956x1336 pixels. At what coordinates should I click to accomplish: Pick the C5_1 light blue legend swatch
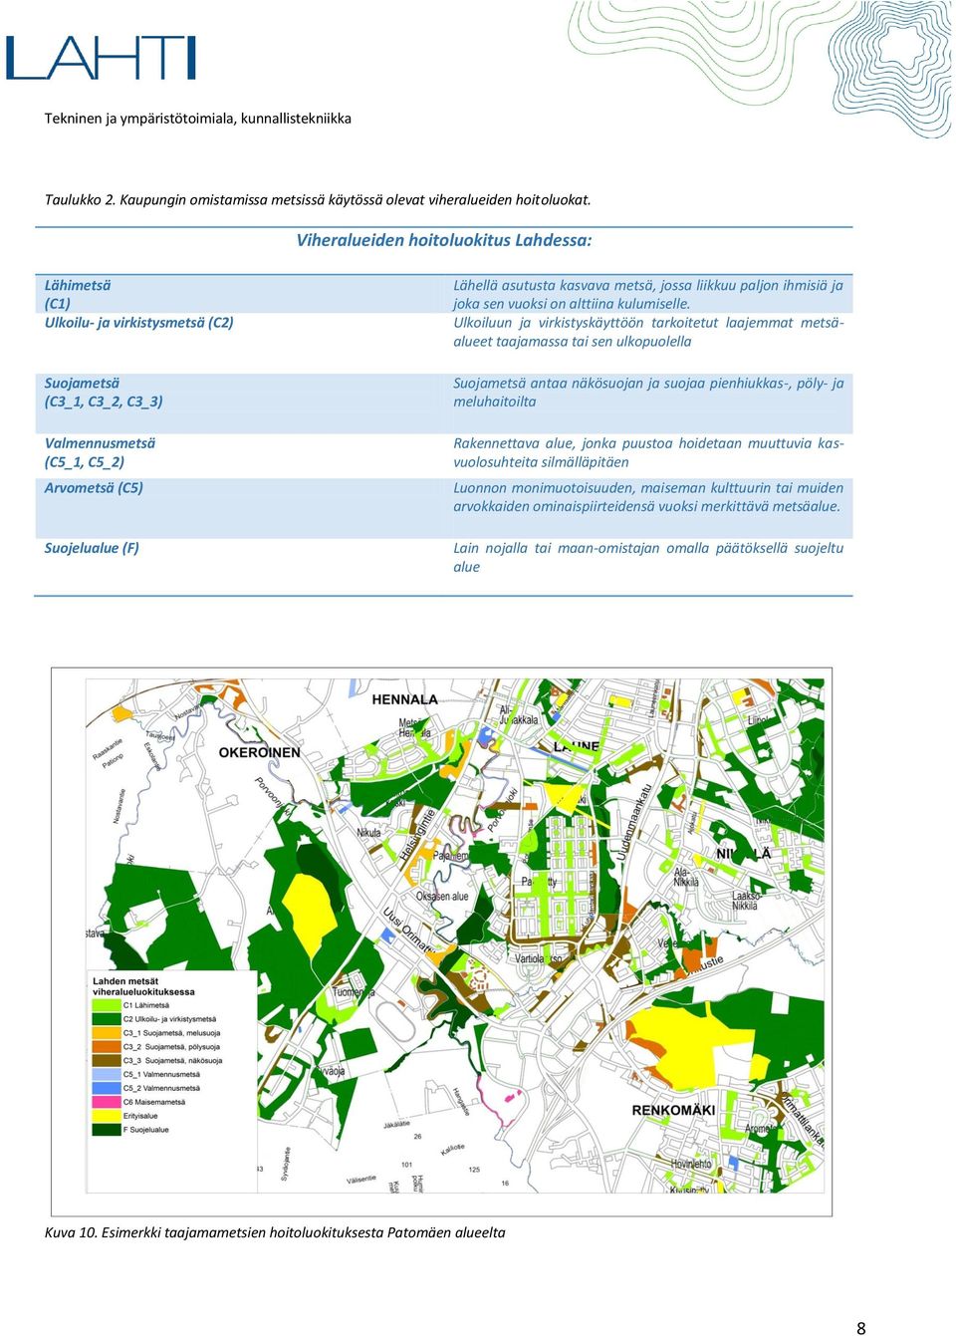(107, 1075)
